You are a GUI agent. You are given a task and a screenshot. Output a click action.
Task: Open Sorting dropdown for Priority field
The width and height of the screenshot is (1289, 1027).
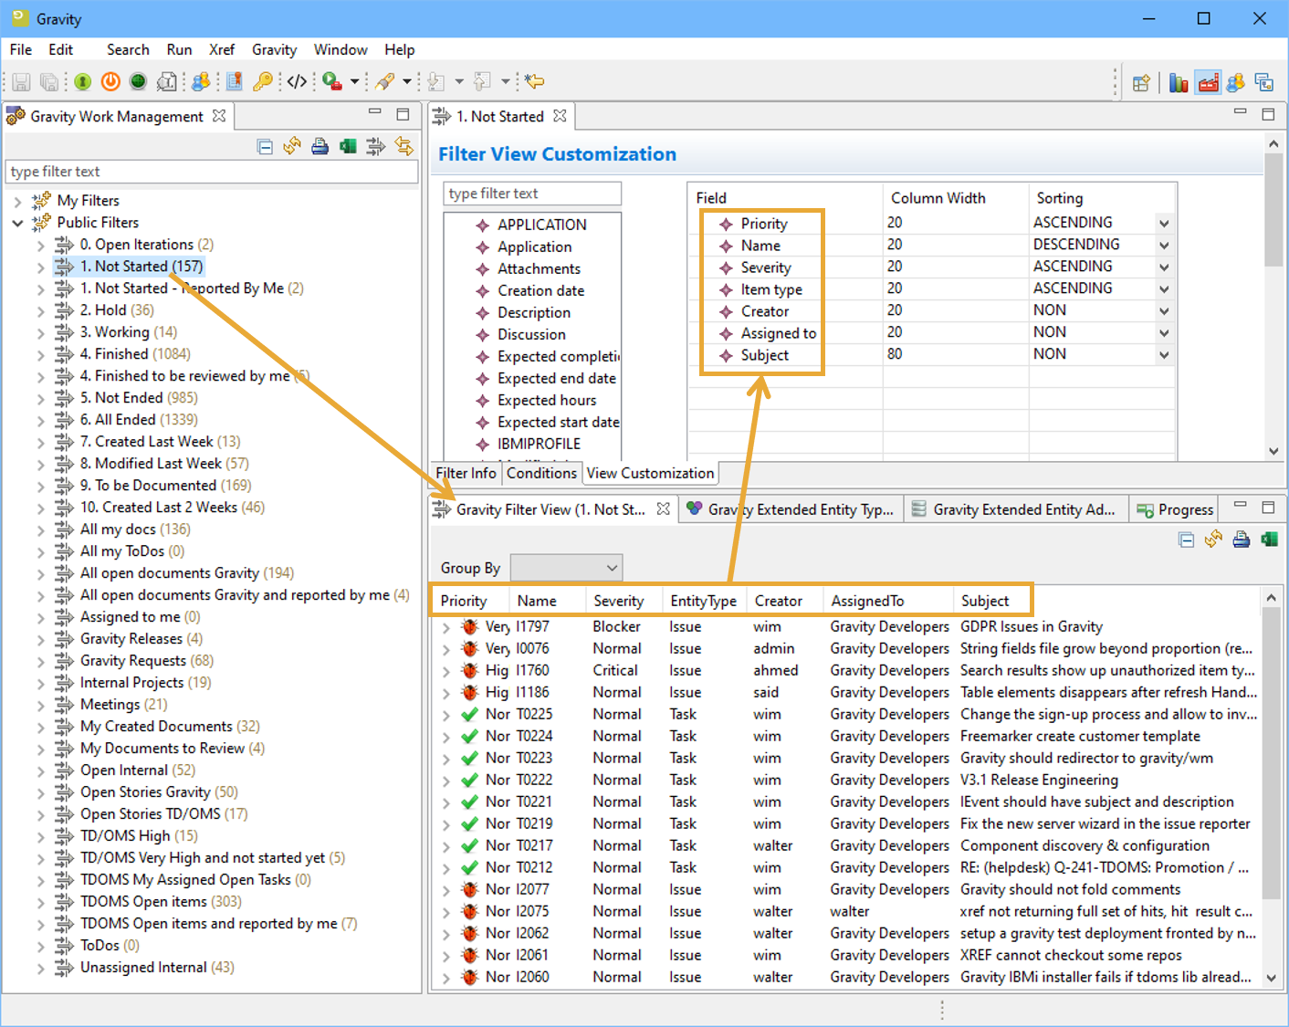[x=1164, y=224]
